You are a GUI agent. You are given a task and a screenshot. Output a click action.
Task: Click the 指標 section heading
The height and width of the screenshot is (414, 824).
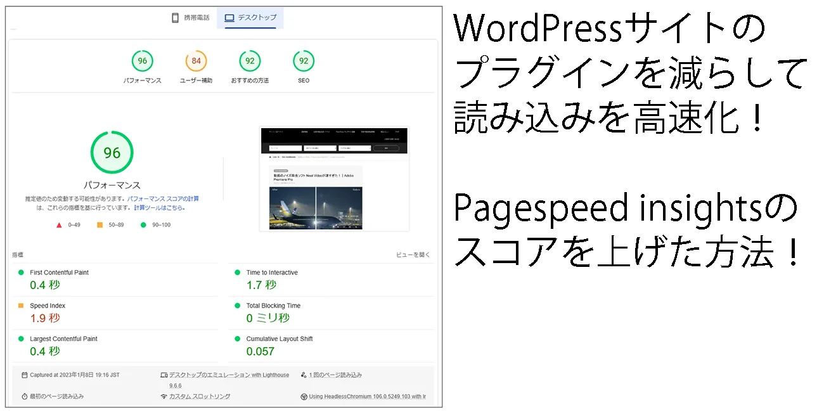click(18, 255)
